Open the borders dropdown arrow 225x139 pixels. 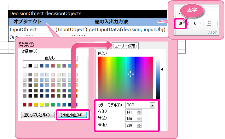point(214,23)
